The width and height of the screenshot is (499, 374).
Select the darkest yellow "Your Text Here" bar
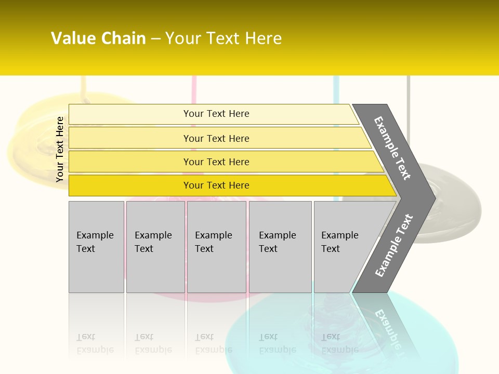[216, 185]
